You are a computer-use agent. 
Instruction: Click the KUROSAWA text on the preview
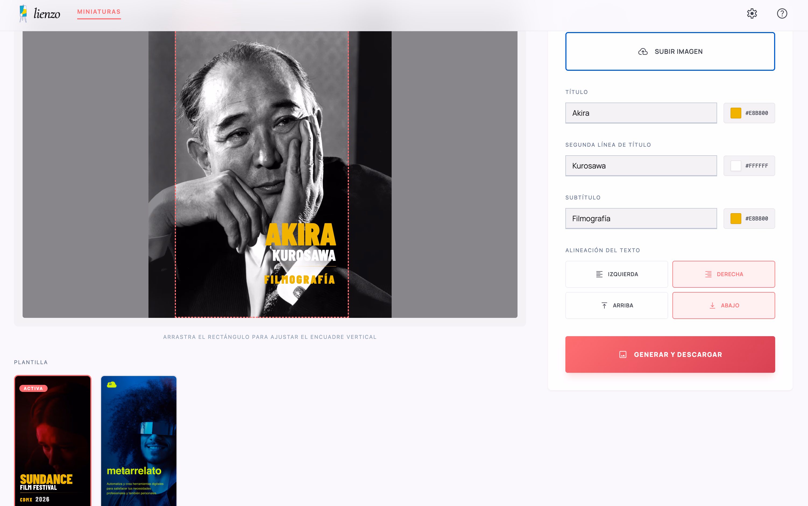[304, 255]
